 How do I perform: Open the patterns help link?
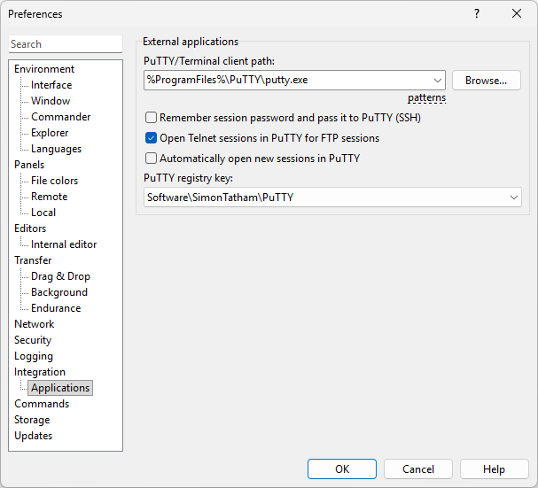pos(426,98)
